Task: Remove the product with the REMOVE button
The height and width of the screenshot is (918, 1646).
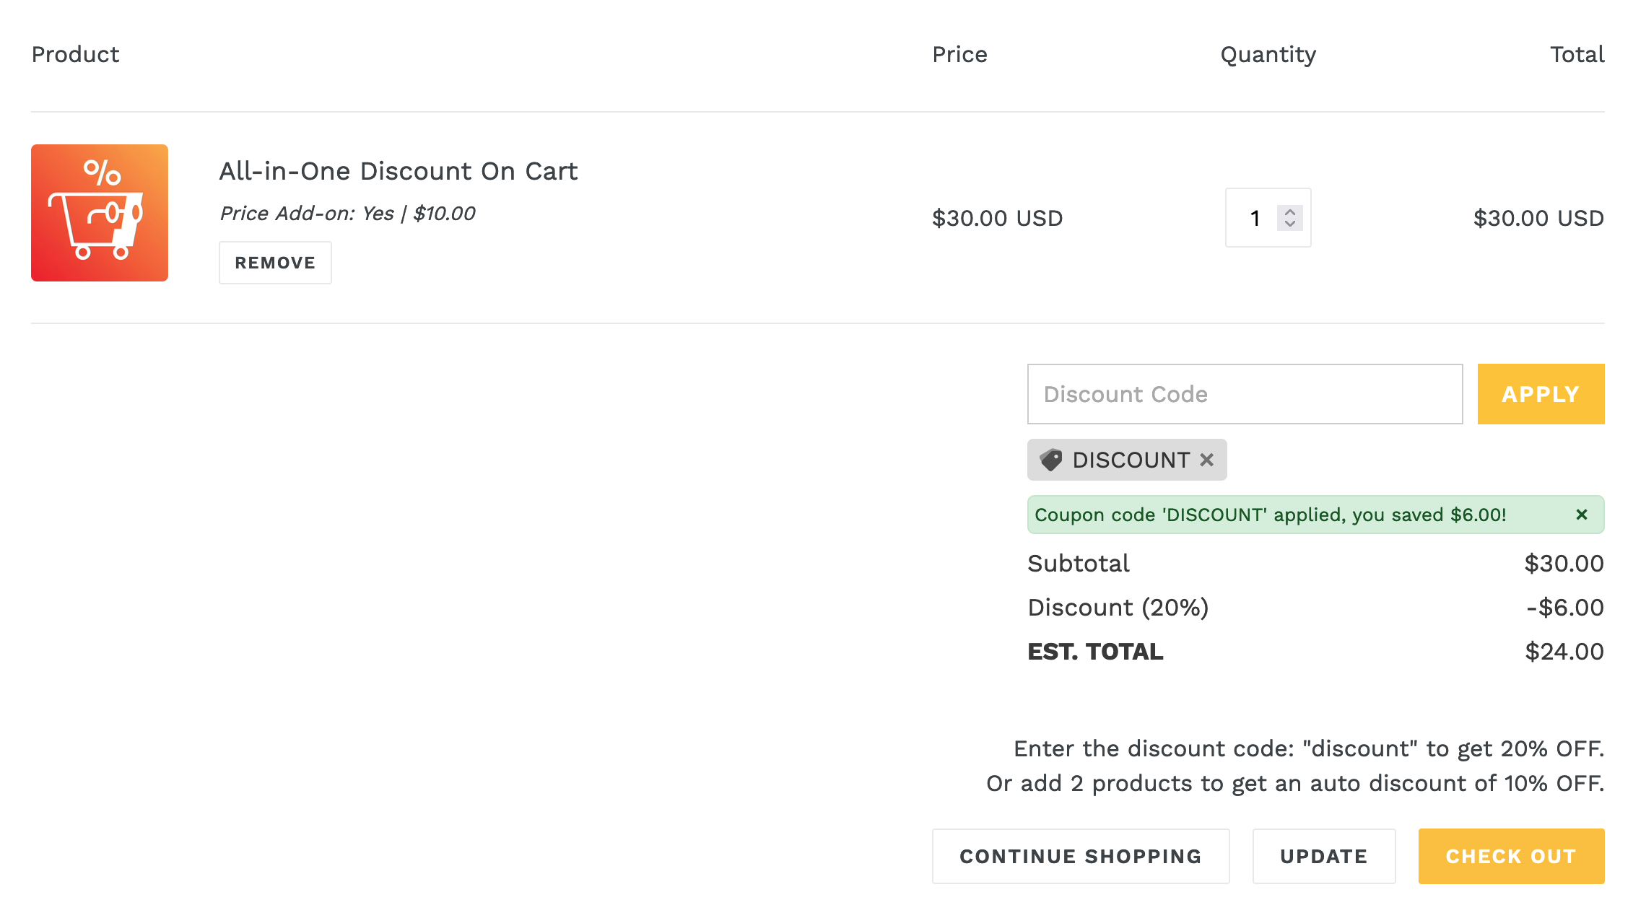Action: pos(275,263)
